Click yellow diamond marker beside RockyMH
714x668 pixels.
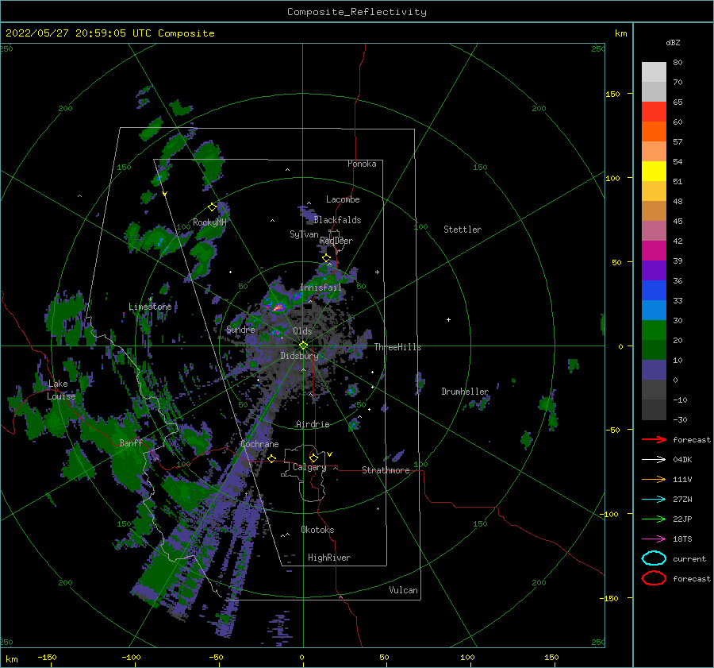[x=212, y=207]
